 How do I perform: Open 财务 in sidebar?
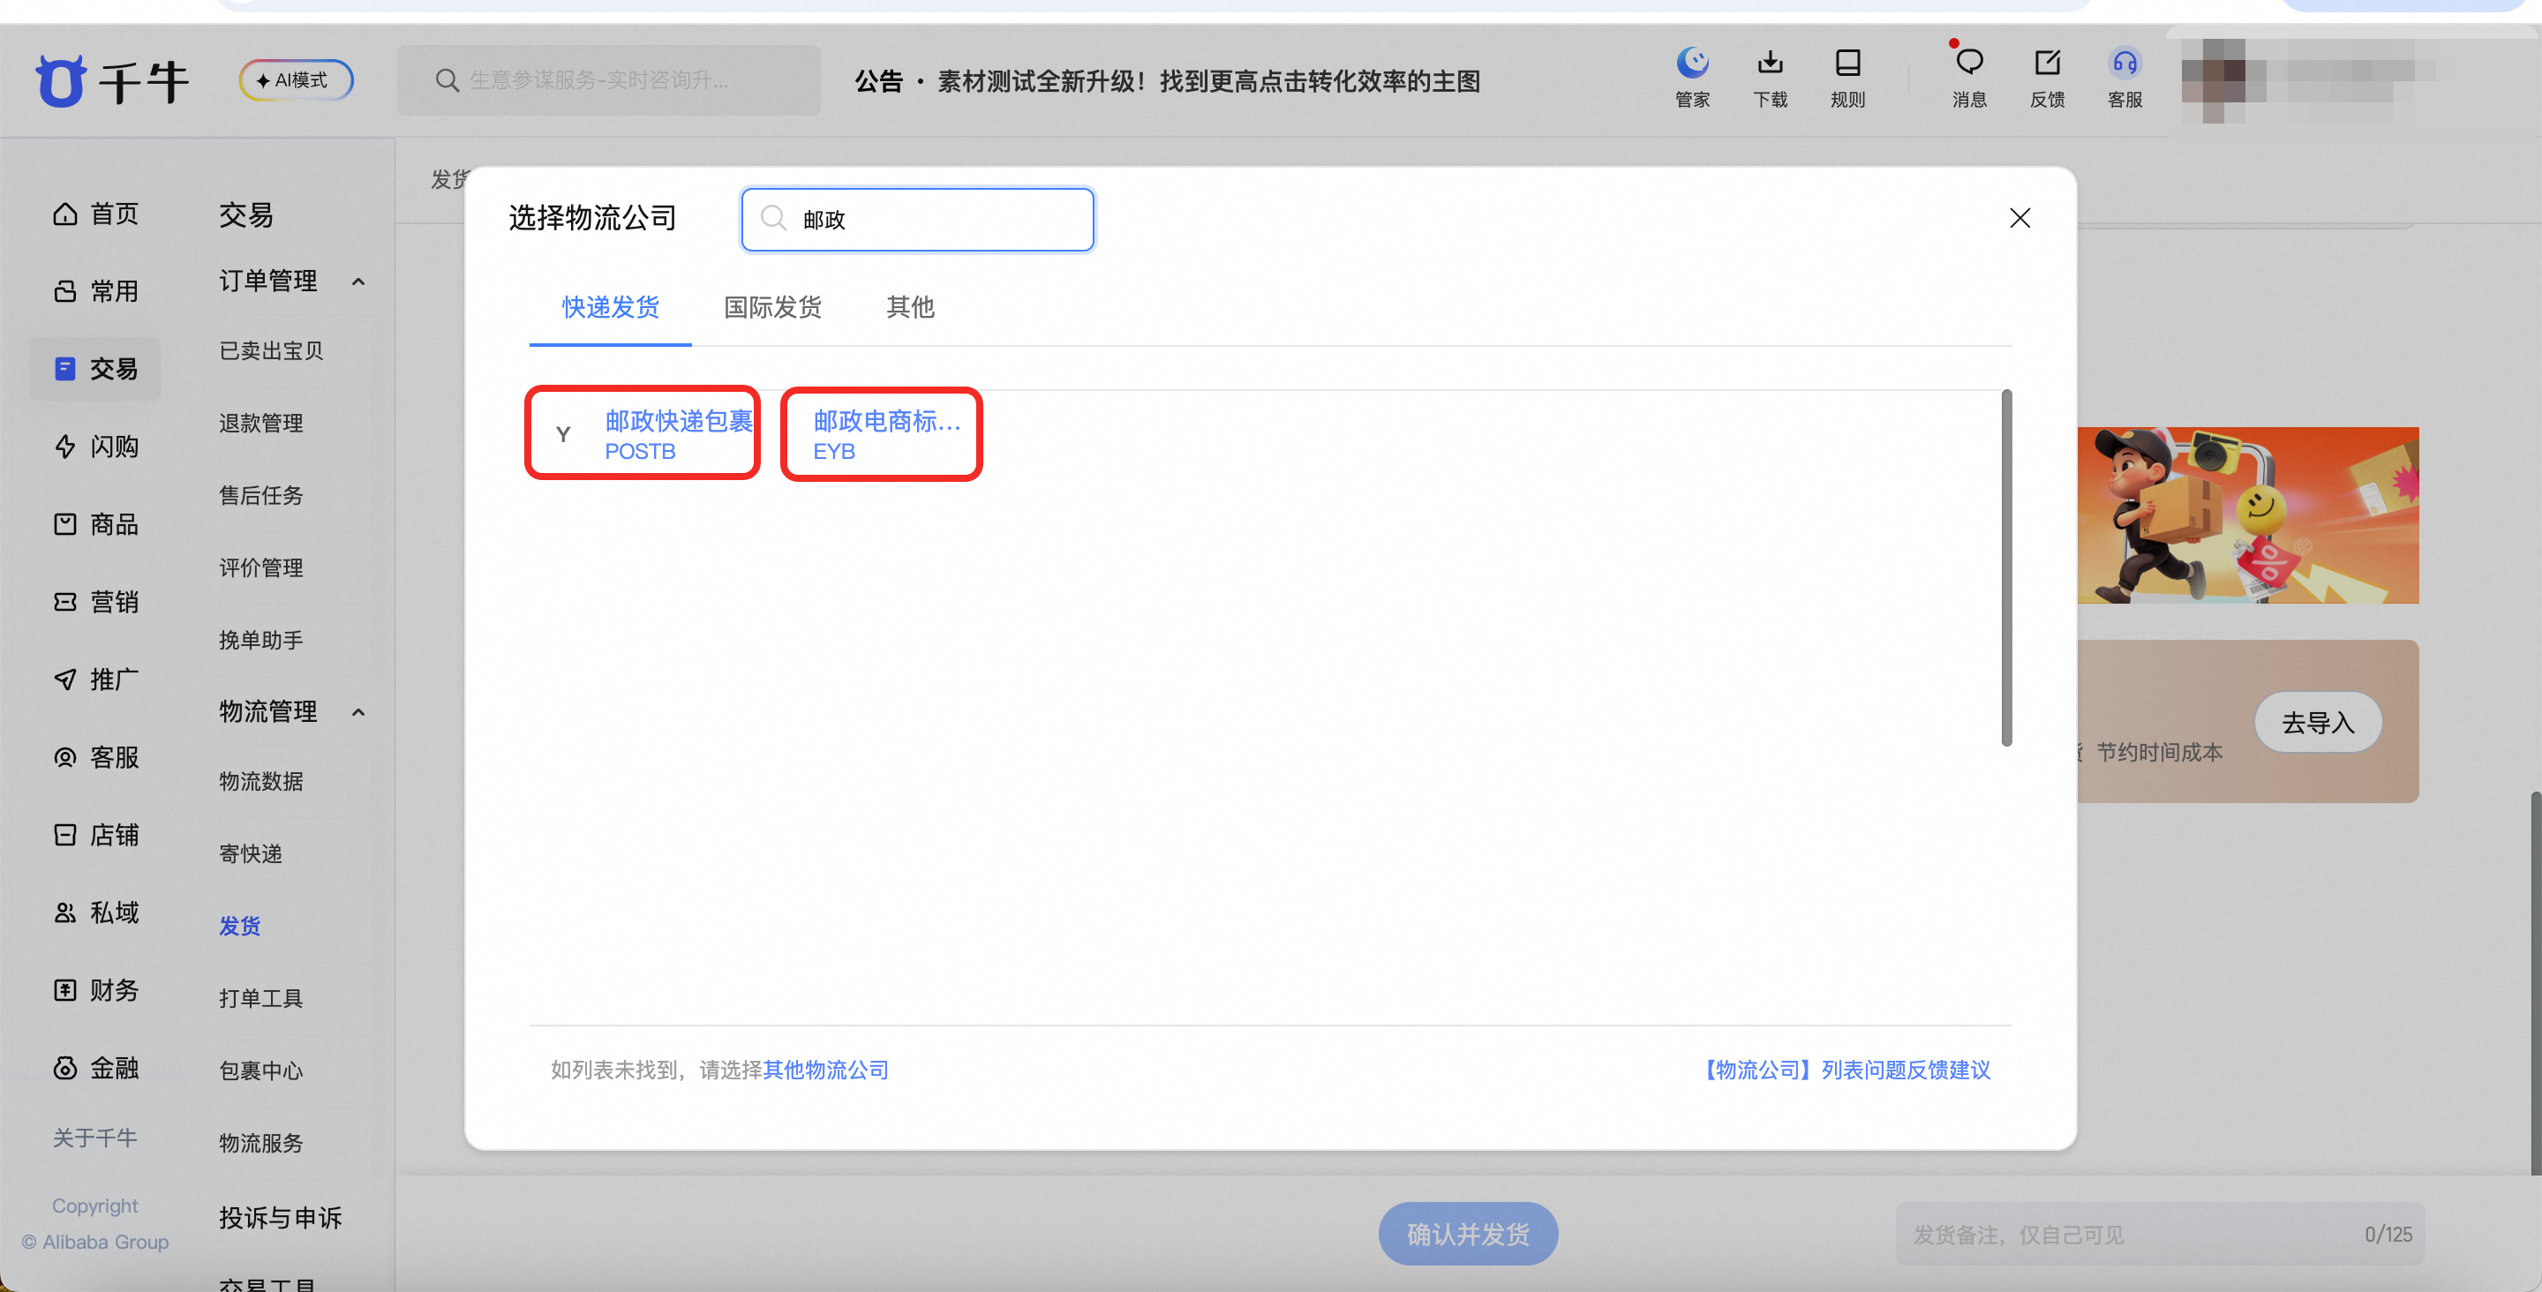click(x=95, y=990)
